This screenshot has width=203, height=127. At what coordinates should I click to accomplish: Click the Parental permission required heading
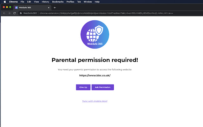[95, 60]
